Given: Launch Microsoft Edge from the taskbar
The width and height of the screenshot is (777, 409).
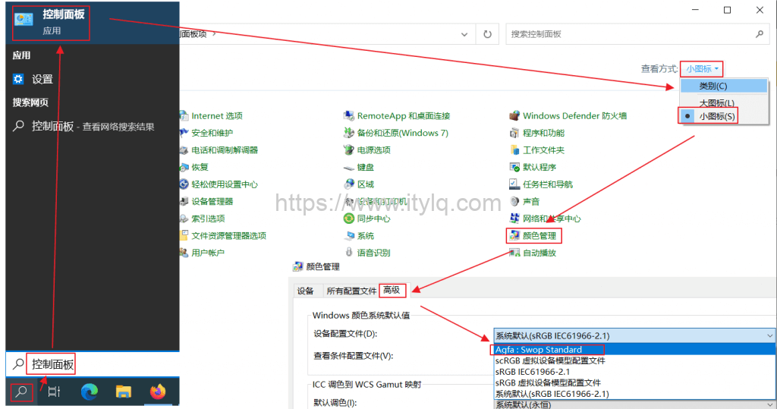Looking at the screenshot, I should pyautogui.click(x=90, y=392).
